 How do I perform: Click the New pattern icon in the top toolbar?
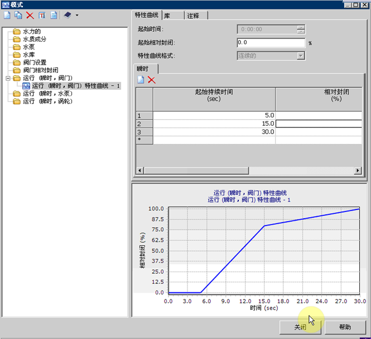7,16
